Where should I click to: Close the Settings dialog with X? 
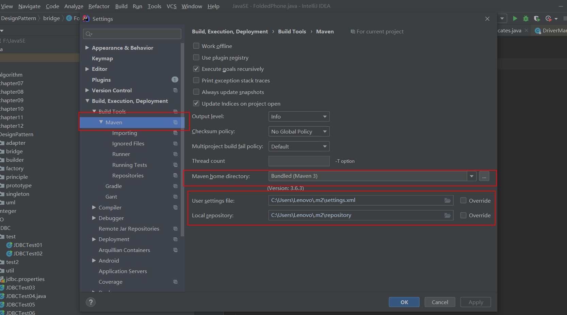click(487, 19)
